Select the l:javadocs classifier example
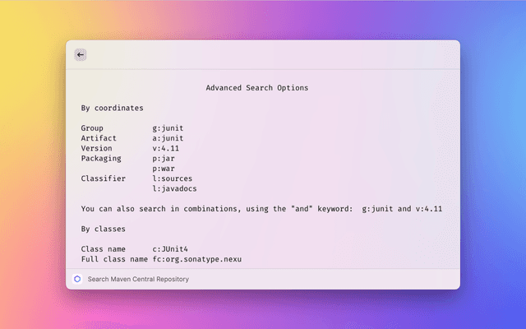Image resolution: width=526 pixels, height=329 pixels. click(x=175, y=188)
